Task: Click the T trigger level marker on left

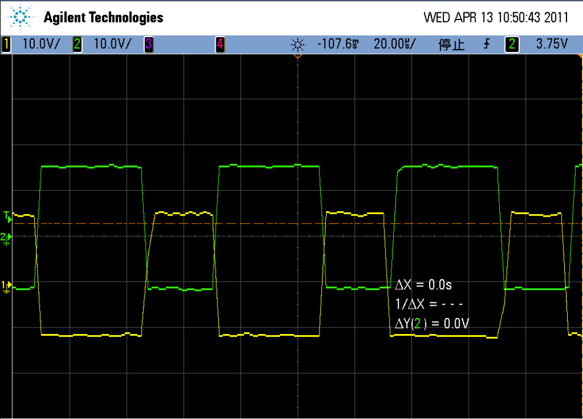Action: tap(6, 217)
